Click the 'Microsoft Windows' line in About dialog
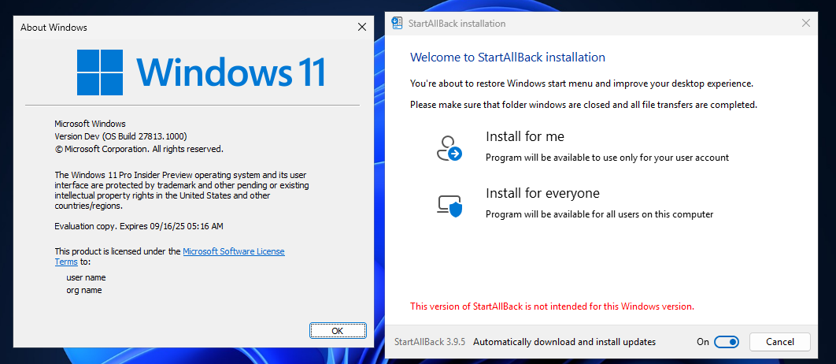The height and width of the screenshot is (364, 836). [x=90, y=123]
